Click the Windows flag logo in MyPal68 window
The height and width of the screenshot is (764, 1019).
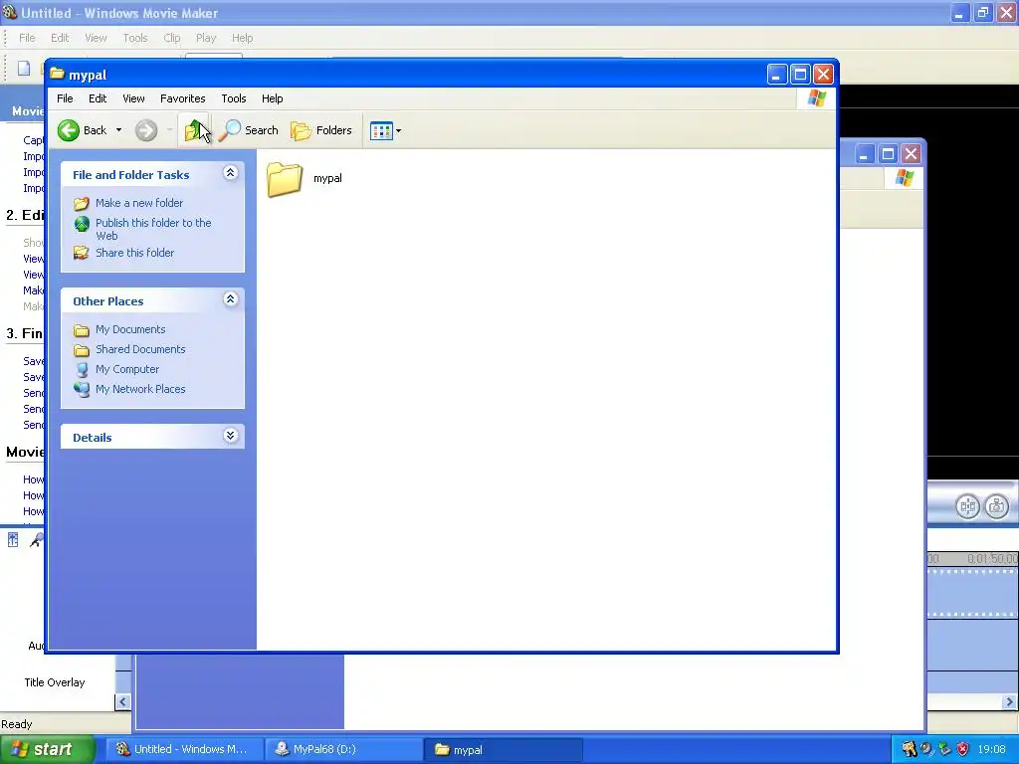904,177
